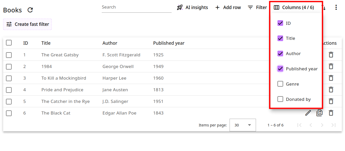The width and height of the screenshot is (345, 151).
Task: Open the Filter panel
Action: [257, 7]
